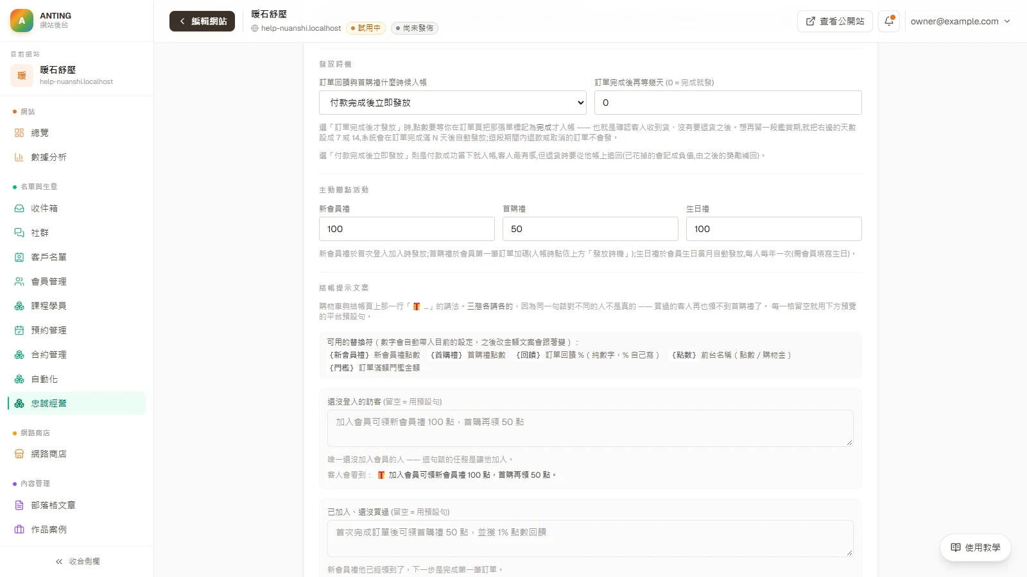Screen dimensions: 1027x577
Task: Open the 會員管理 members icon
Action: tap(19, 281)
